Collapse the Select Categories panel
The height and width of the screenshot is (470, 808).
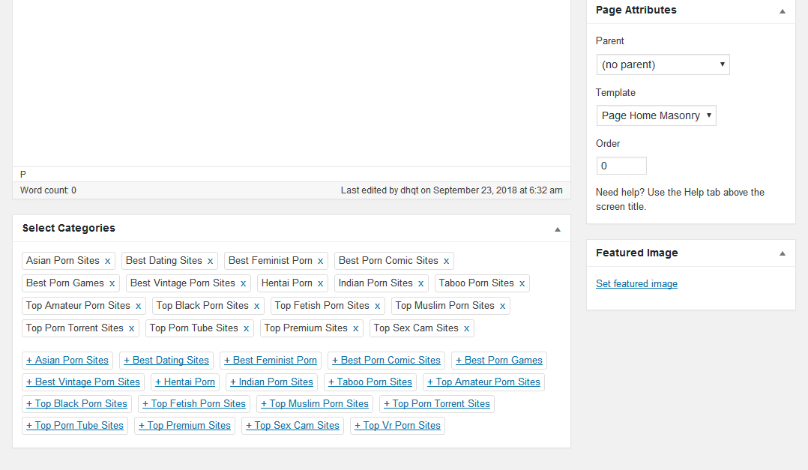click(x=557, y=229)
